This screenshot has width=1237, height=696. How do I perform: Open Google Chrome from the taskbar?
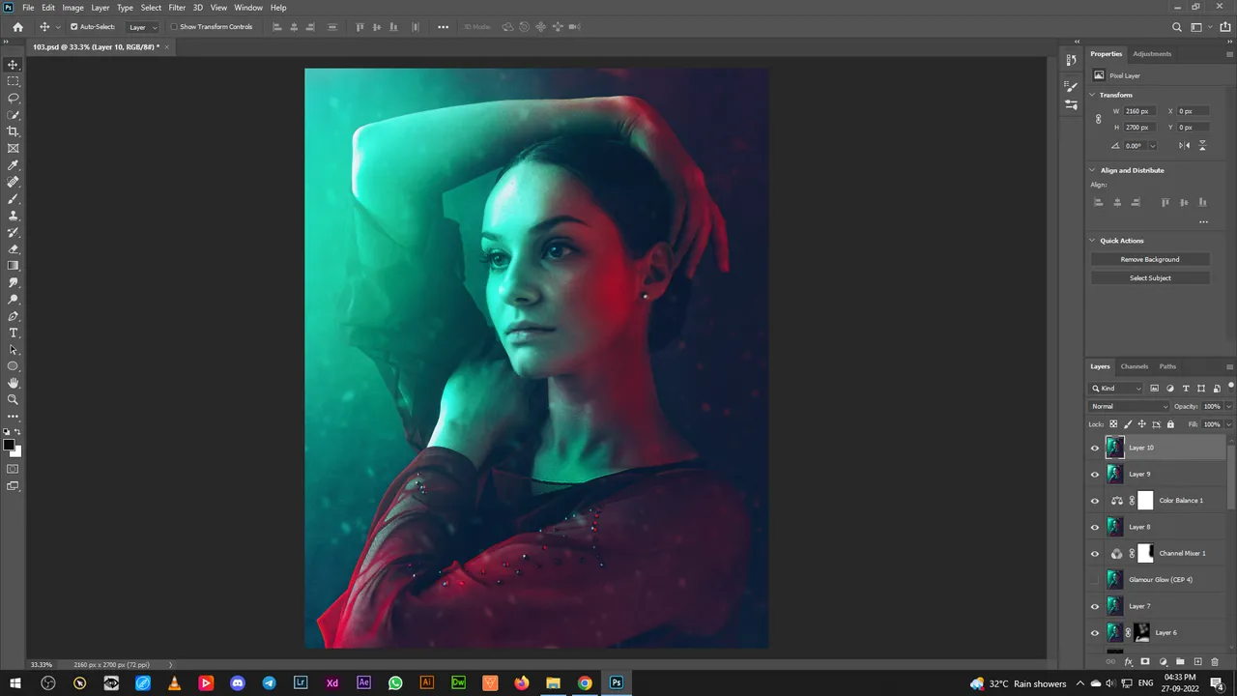(x=585, y=682)
